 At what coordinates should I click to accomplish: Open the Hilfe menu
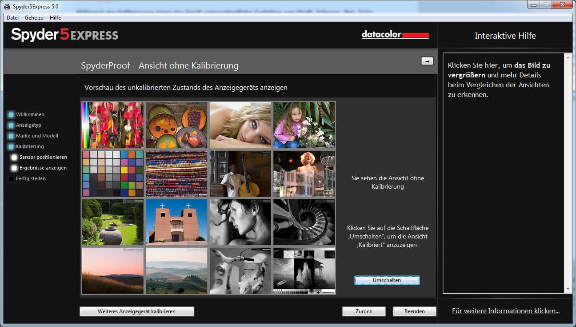[x=56, y=18]
